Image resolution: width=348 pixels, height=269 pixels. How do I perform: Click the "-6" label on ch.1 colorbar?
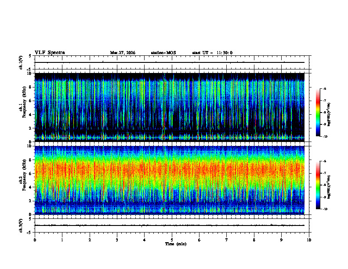point(324,88)
